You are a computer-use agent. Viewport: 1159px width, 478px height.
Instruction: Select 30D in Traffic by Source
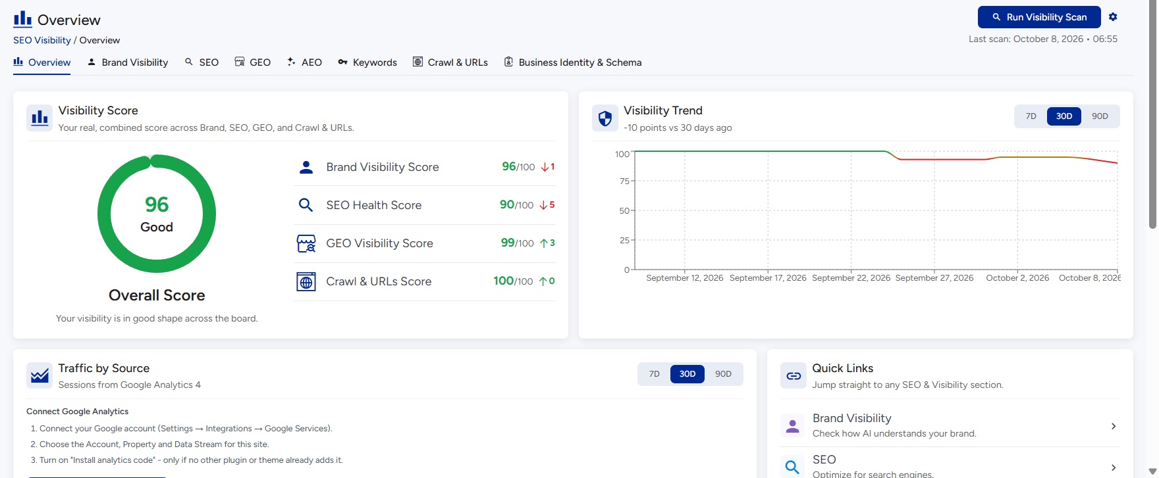click(687, 374)
